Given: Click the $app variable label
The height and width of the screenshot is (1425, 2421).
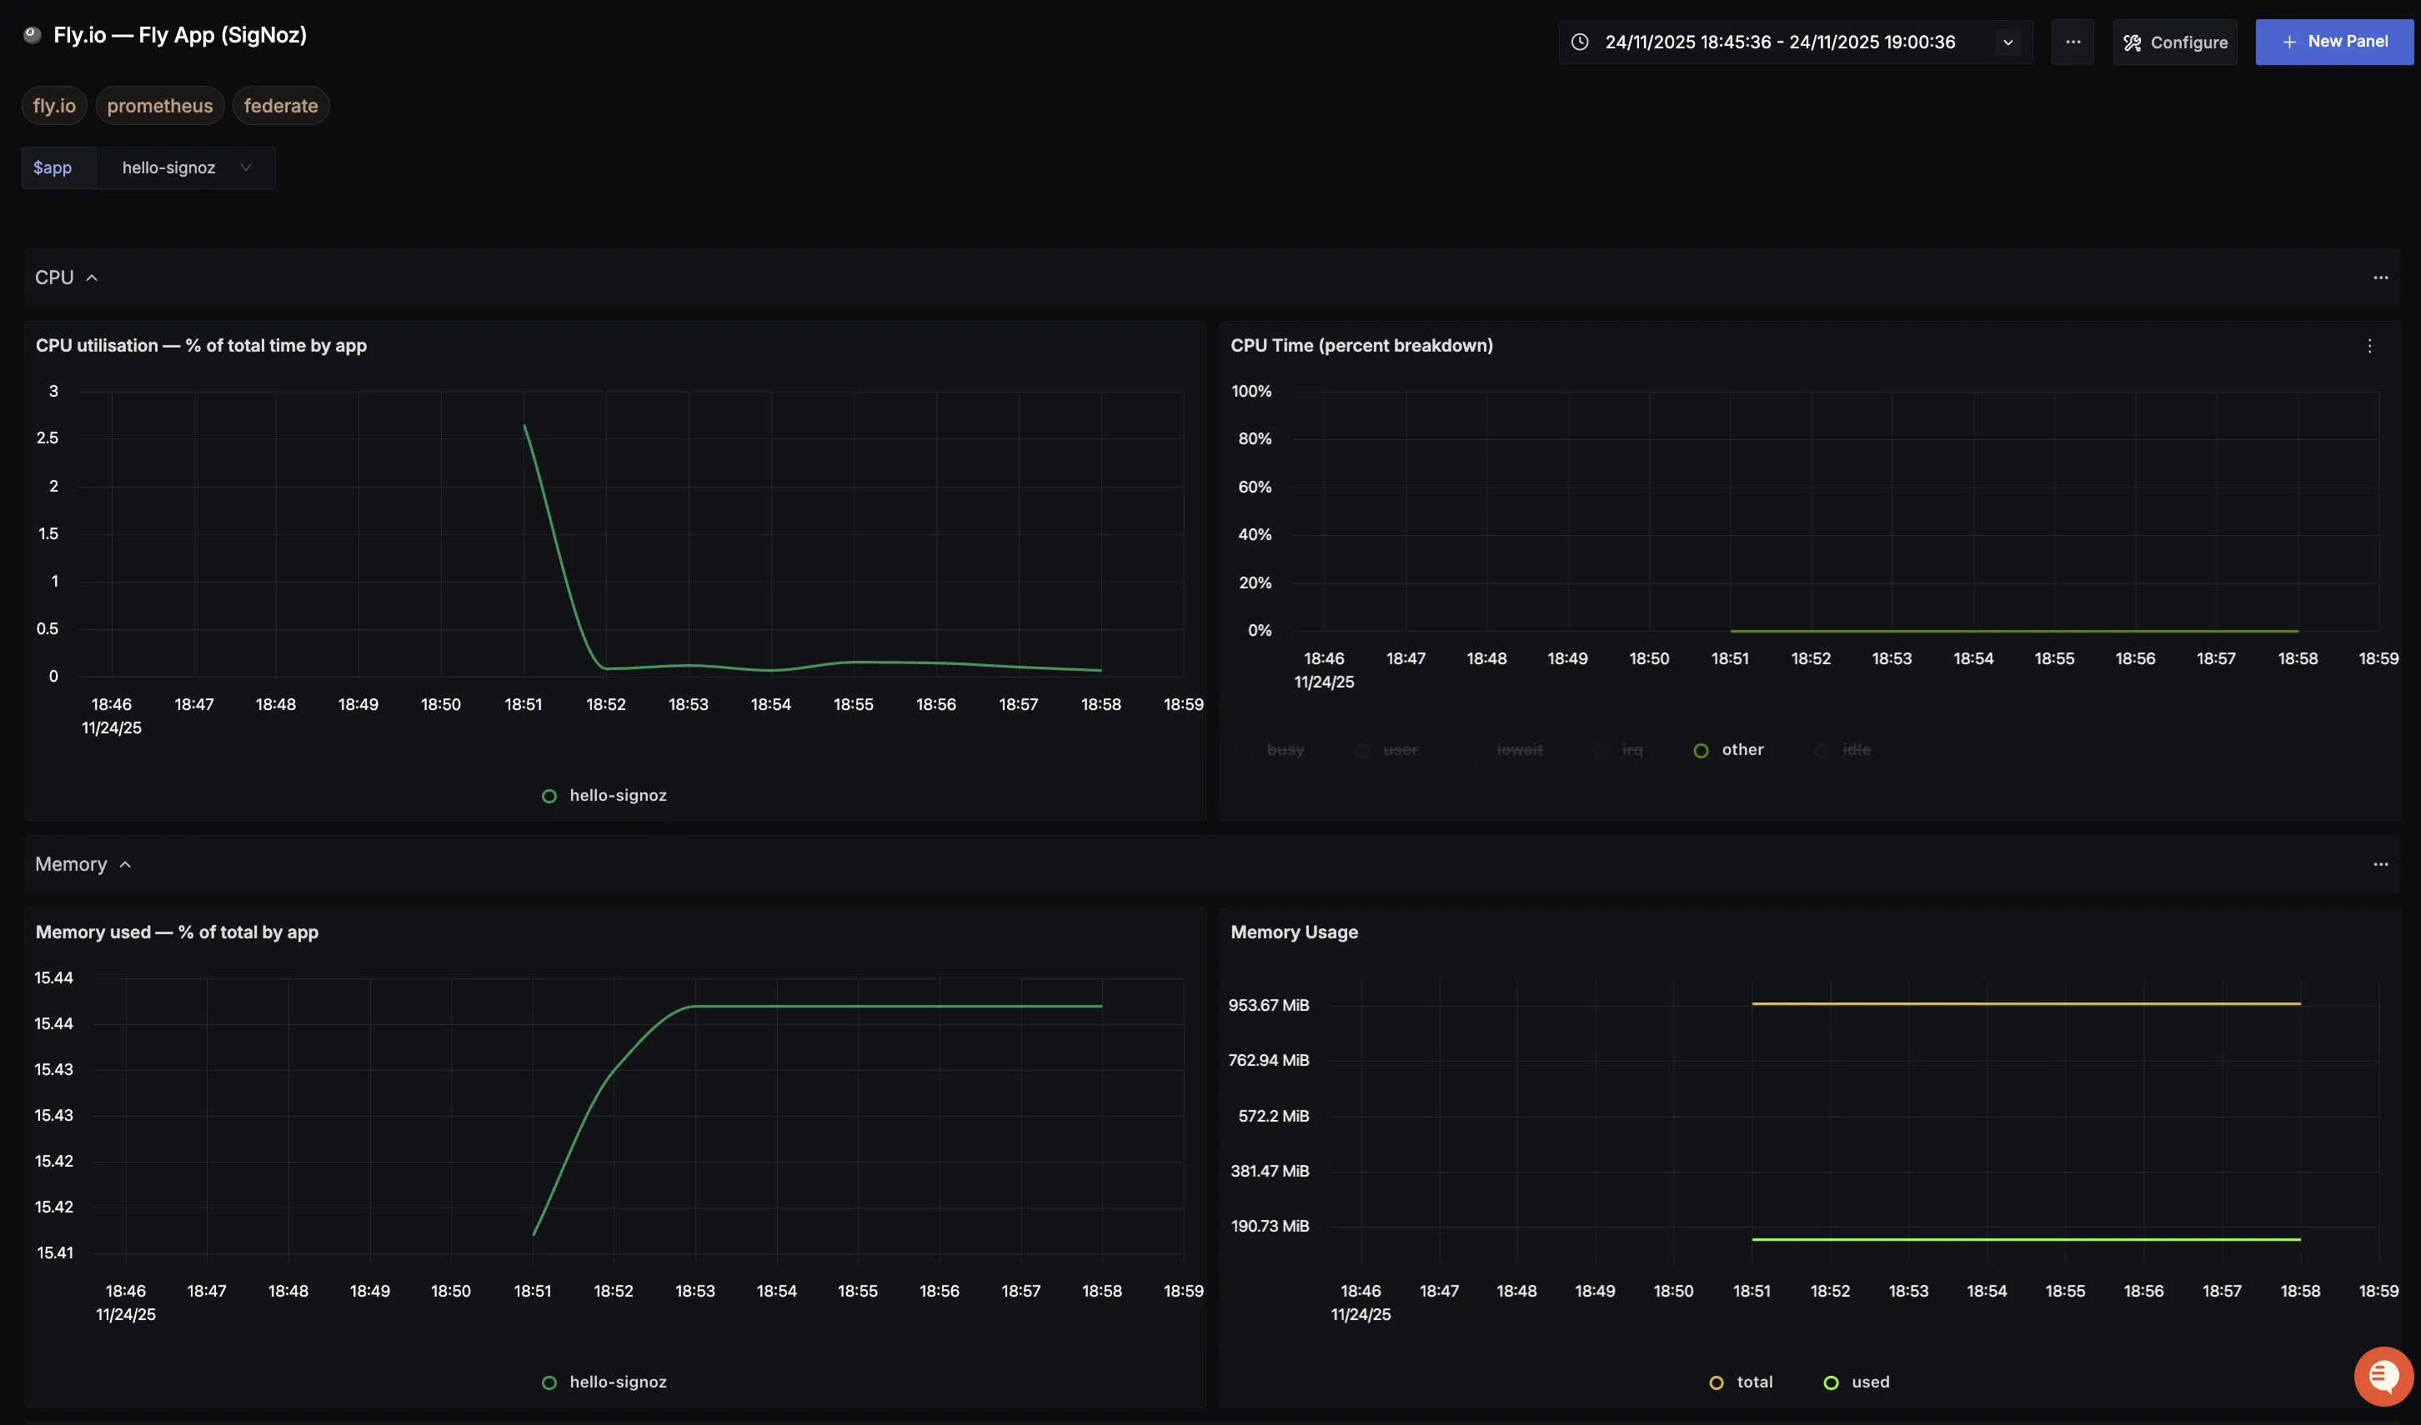Looking at the screenshot, I should 53,168.
